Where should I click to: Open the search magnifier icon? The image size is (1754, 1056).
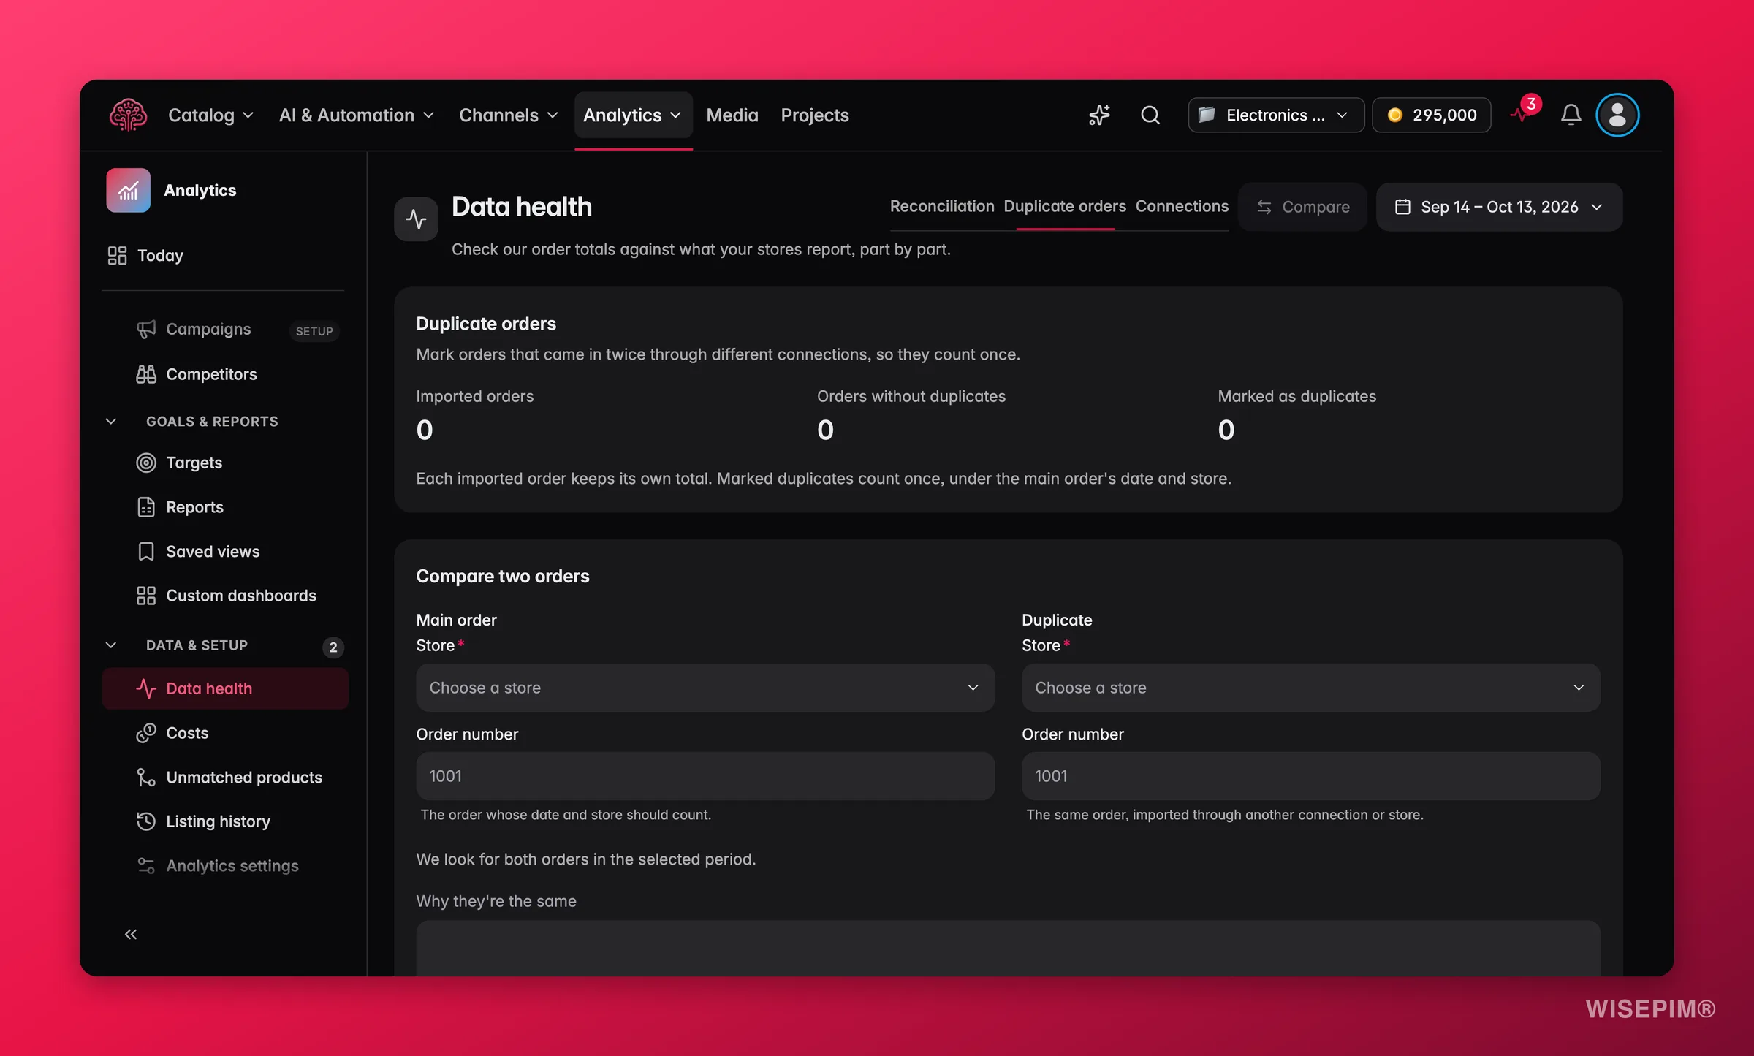point(1150,115)
